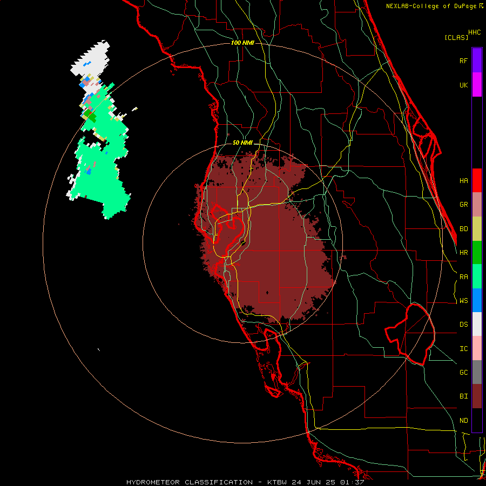
Task: Click the UK magenta legend swatch
Action: point(477,85)
